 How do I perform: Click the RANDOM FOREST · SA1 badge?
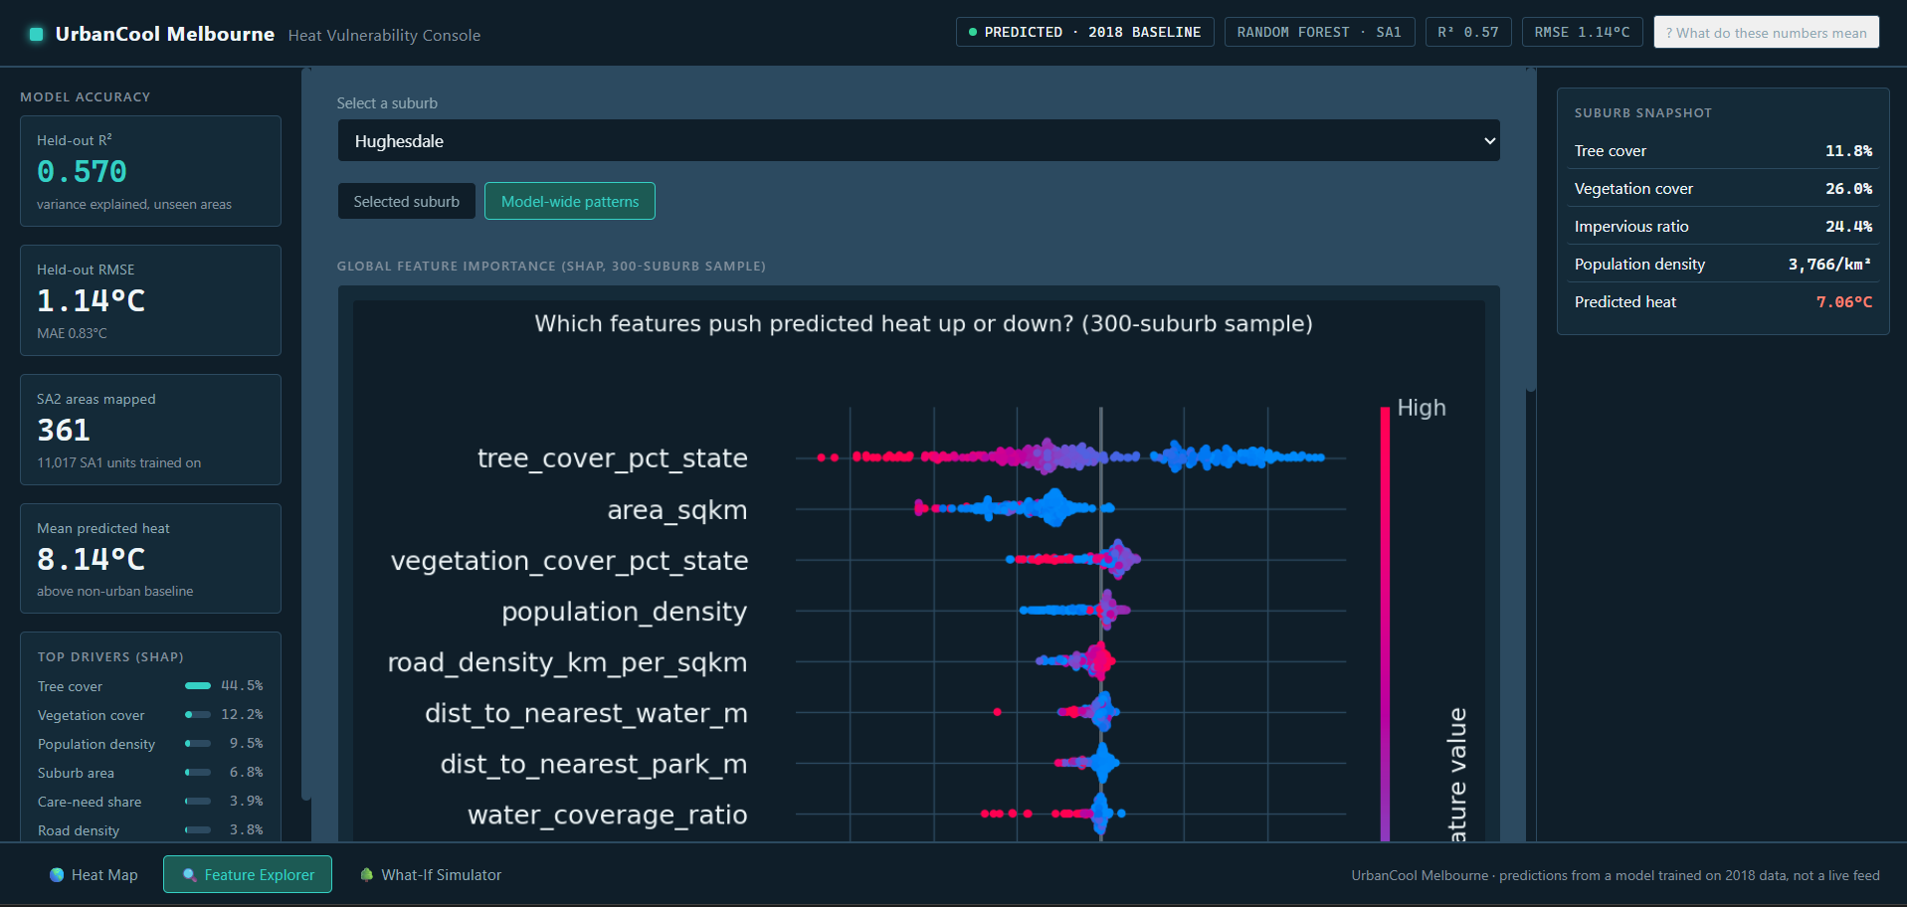pos(1319,32)
